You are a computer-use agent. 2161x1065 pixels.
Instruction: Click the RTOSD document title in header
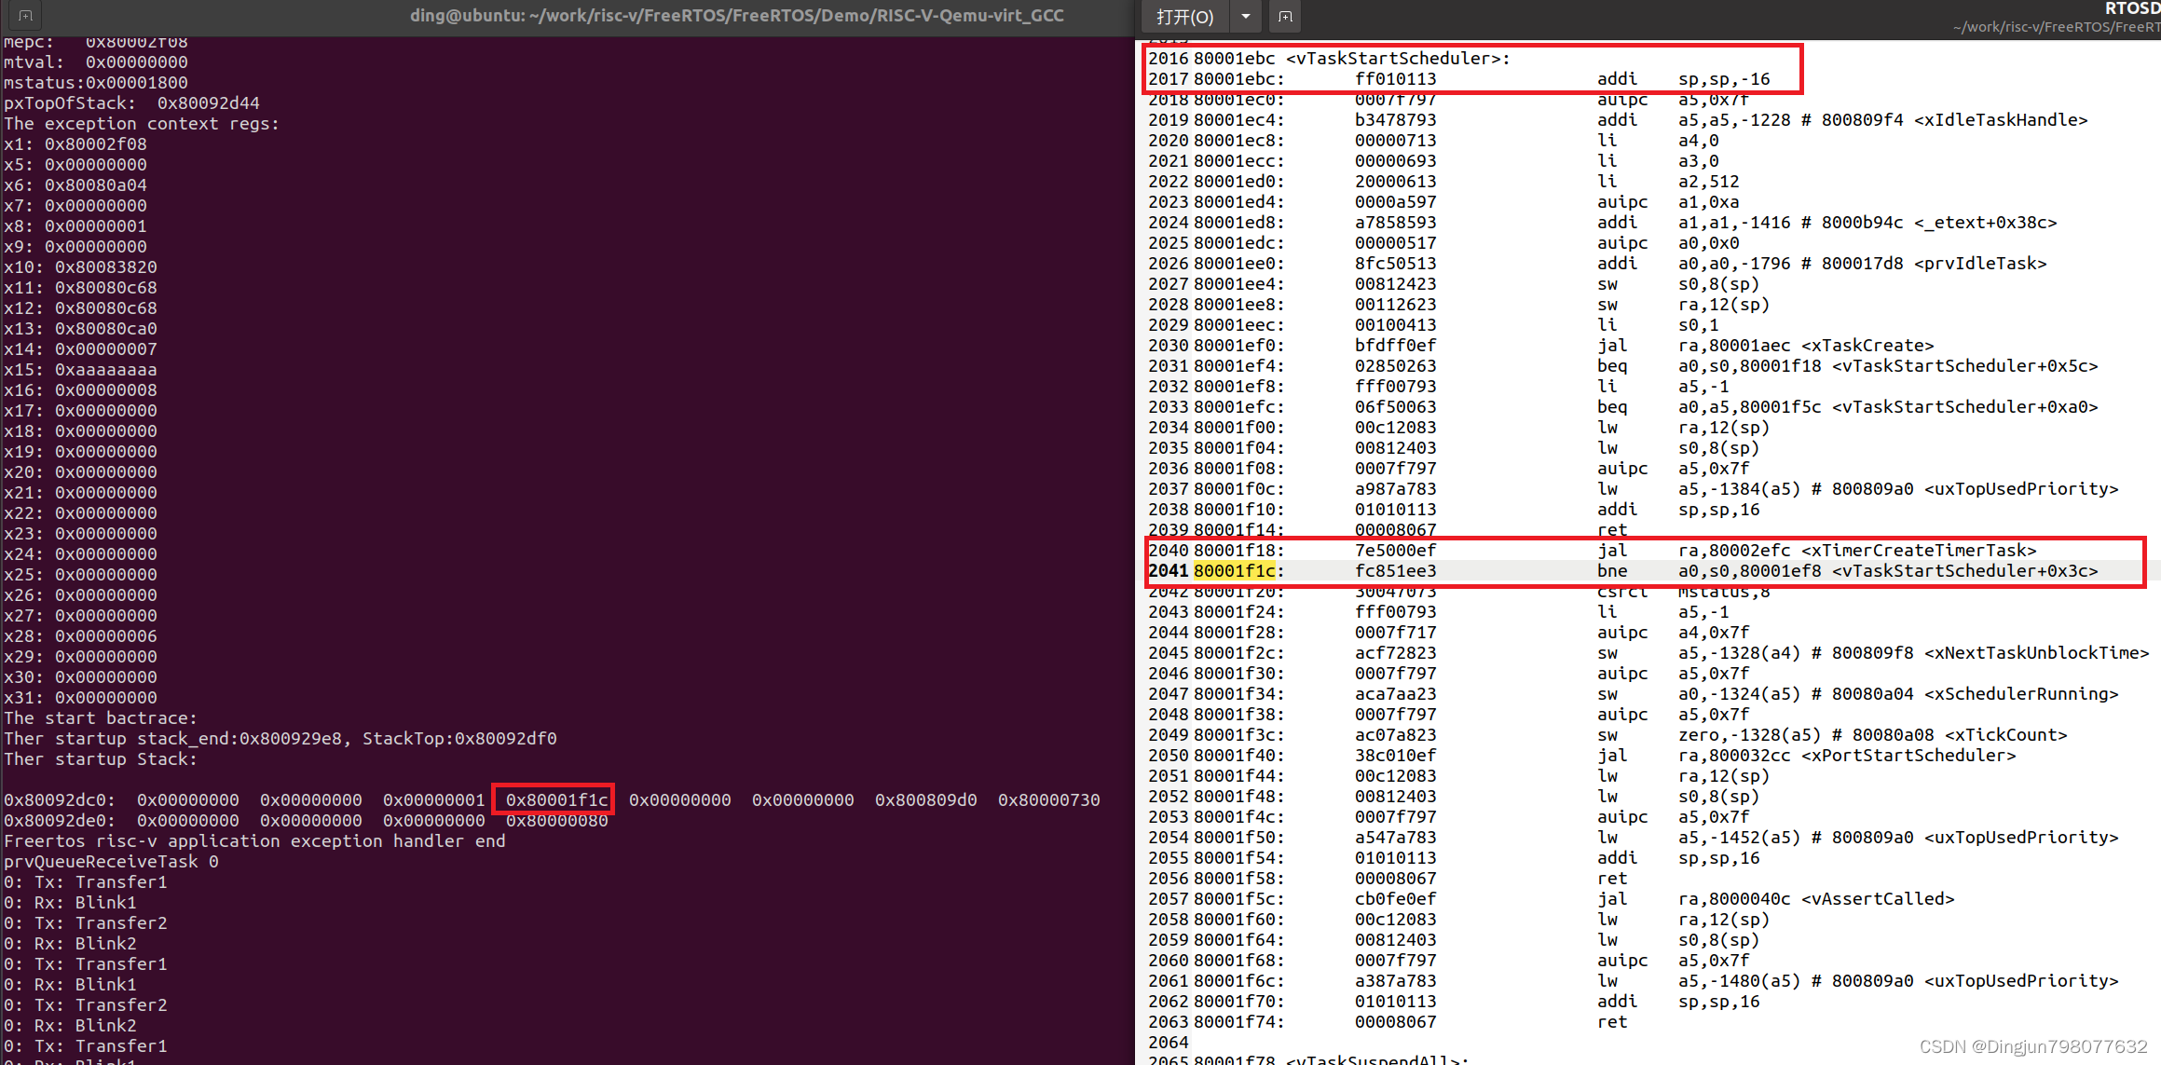pyautogui.click(x=2131, y=8)
